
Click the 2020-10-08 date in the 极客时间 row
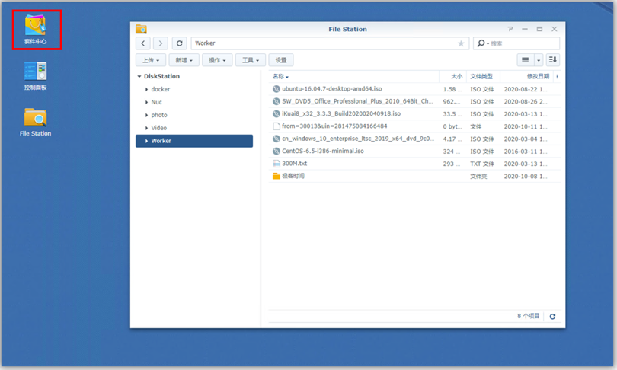pyautogui.click(x=526, y=176)
